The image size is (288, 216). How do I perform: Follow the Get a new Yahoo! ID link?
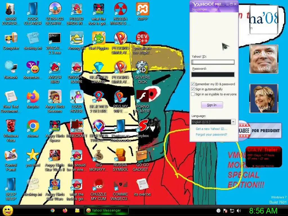pos(211,129)
